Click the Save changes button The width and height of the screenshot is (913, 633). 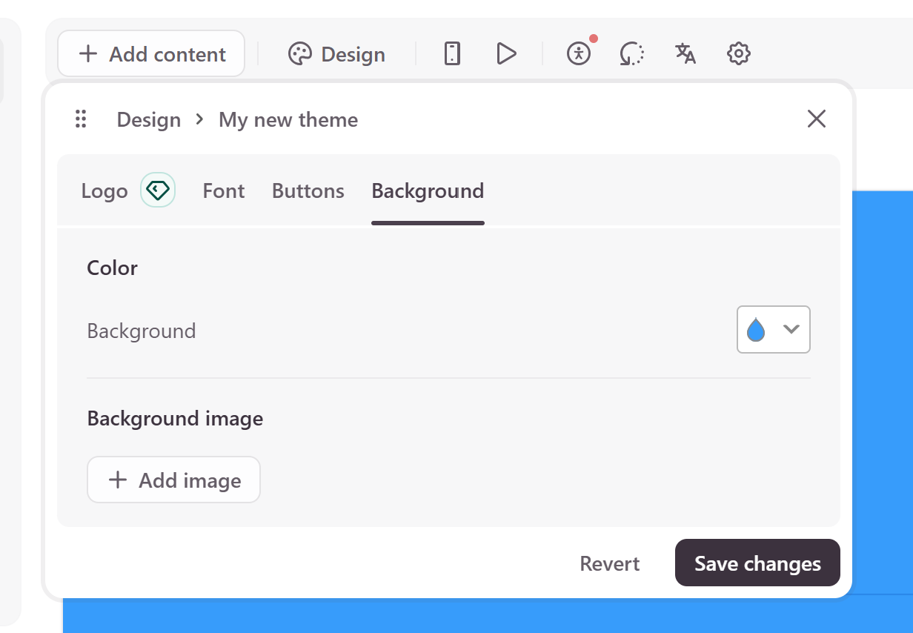(x=757, y=563)
